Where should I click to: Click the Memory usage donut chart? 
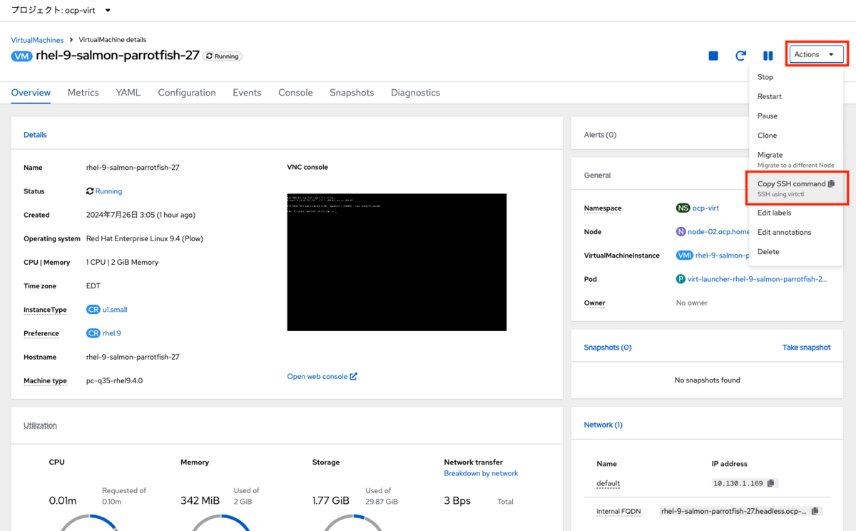click(221, 522)
